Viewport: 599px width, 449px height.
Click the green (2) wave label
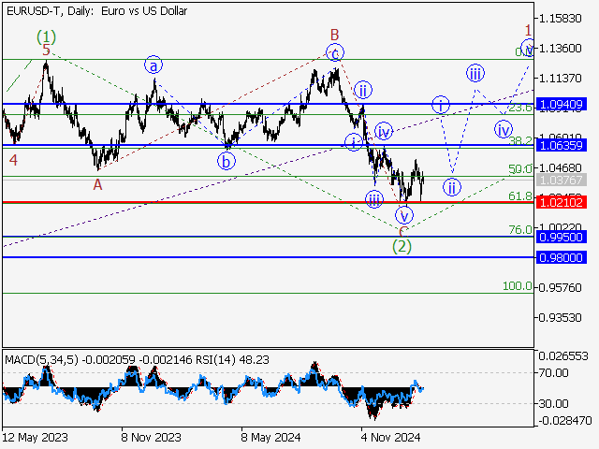[x=402, y=247]
